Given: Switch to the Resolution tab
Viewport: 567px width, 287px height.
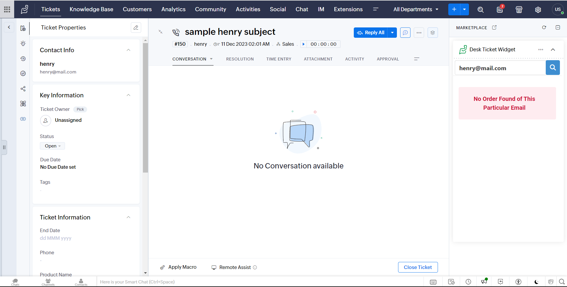Looking at the screenshot, I should click(x=240, y=59).
